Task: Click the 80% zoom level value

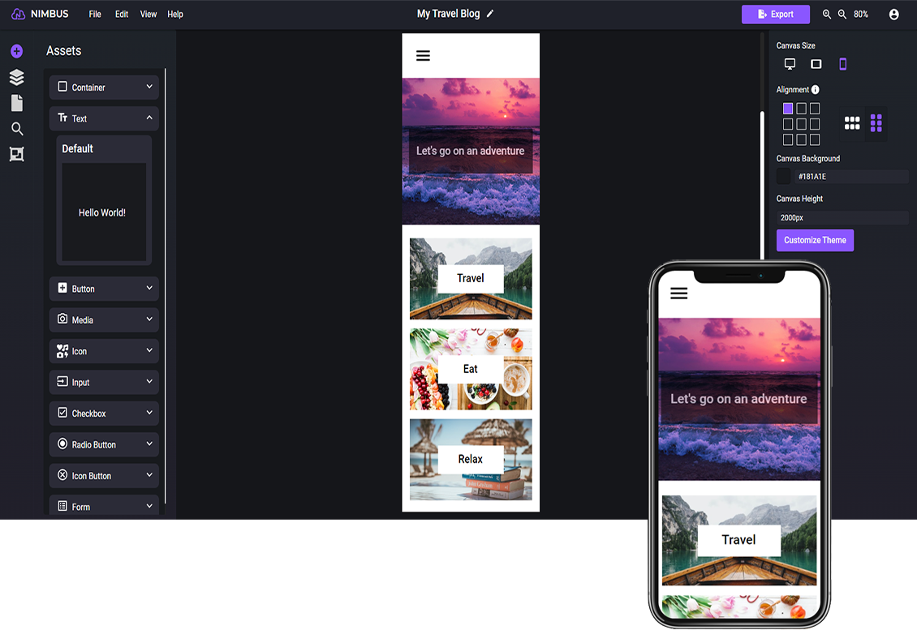Action: tap(861, 14)
